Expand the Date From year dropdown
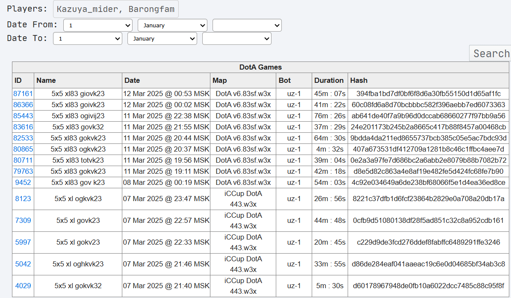511x298 pixels. coord(247,25)
